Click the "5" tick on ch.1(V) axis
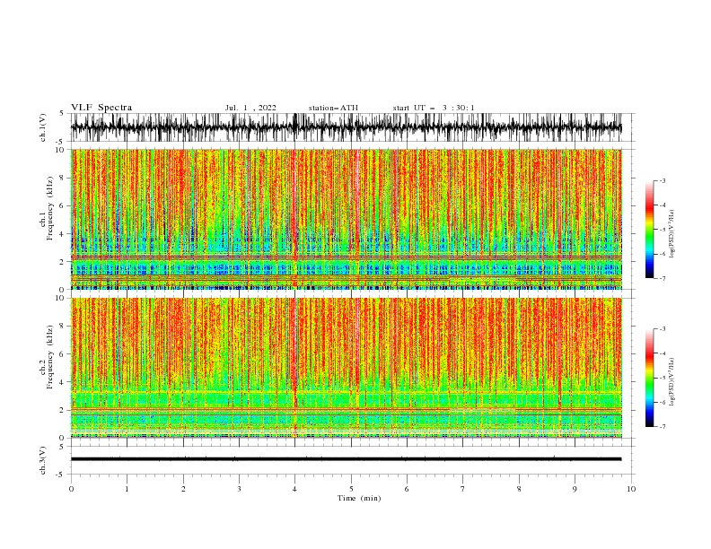The image size is (711, 549). pyautogui.click(x=62, y=114)
